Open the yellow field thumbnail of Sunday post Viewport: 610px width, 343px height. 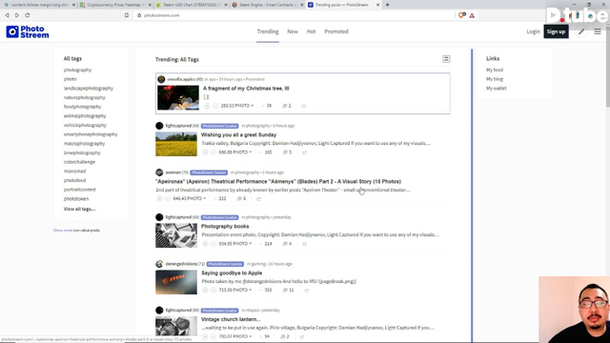coord(176,144)
